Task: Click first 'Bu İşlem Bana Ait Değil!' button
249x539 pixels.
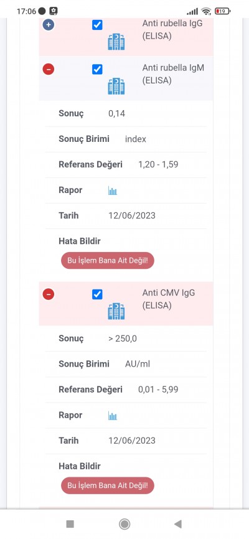Action: click(x=108, y=261)
